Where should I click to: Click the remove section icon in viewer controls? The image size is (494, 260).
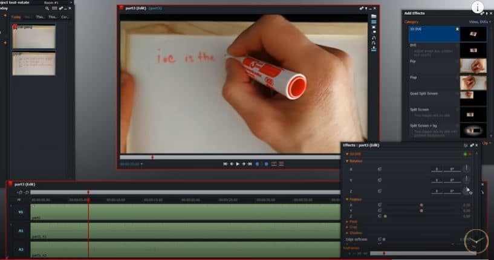coord(274,164)
